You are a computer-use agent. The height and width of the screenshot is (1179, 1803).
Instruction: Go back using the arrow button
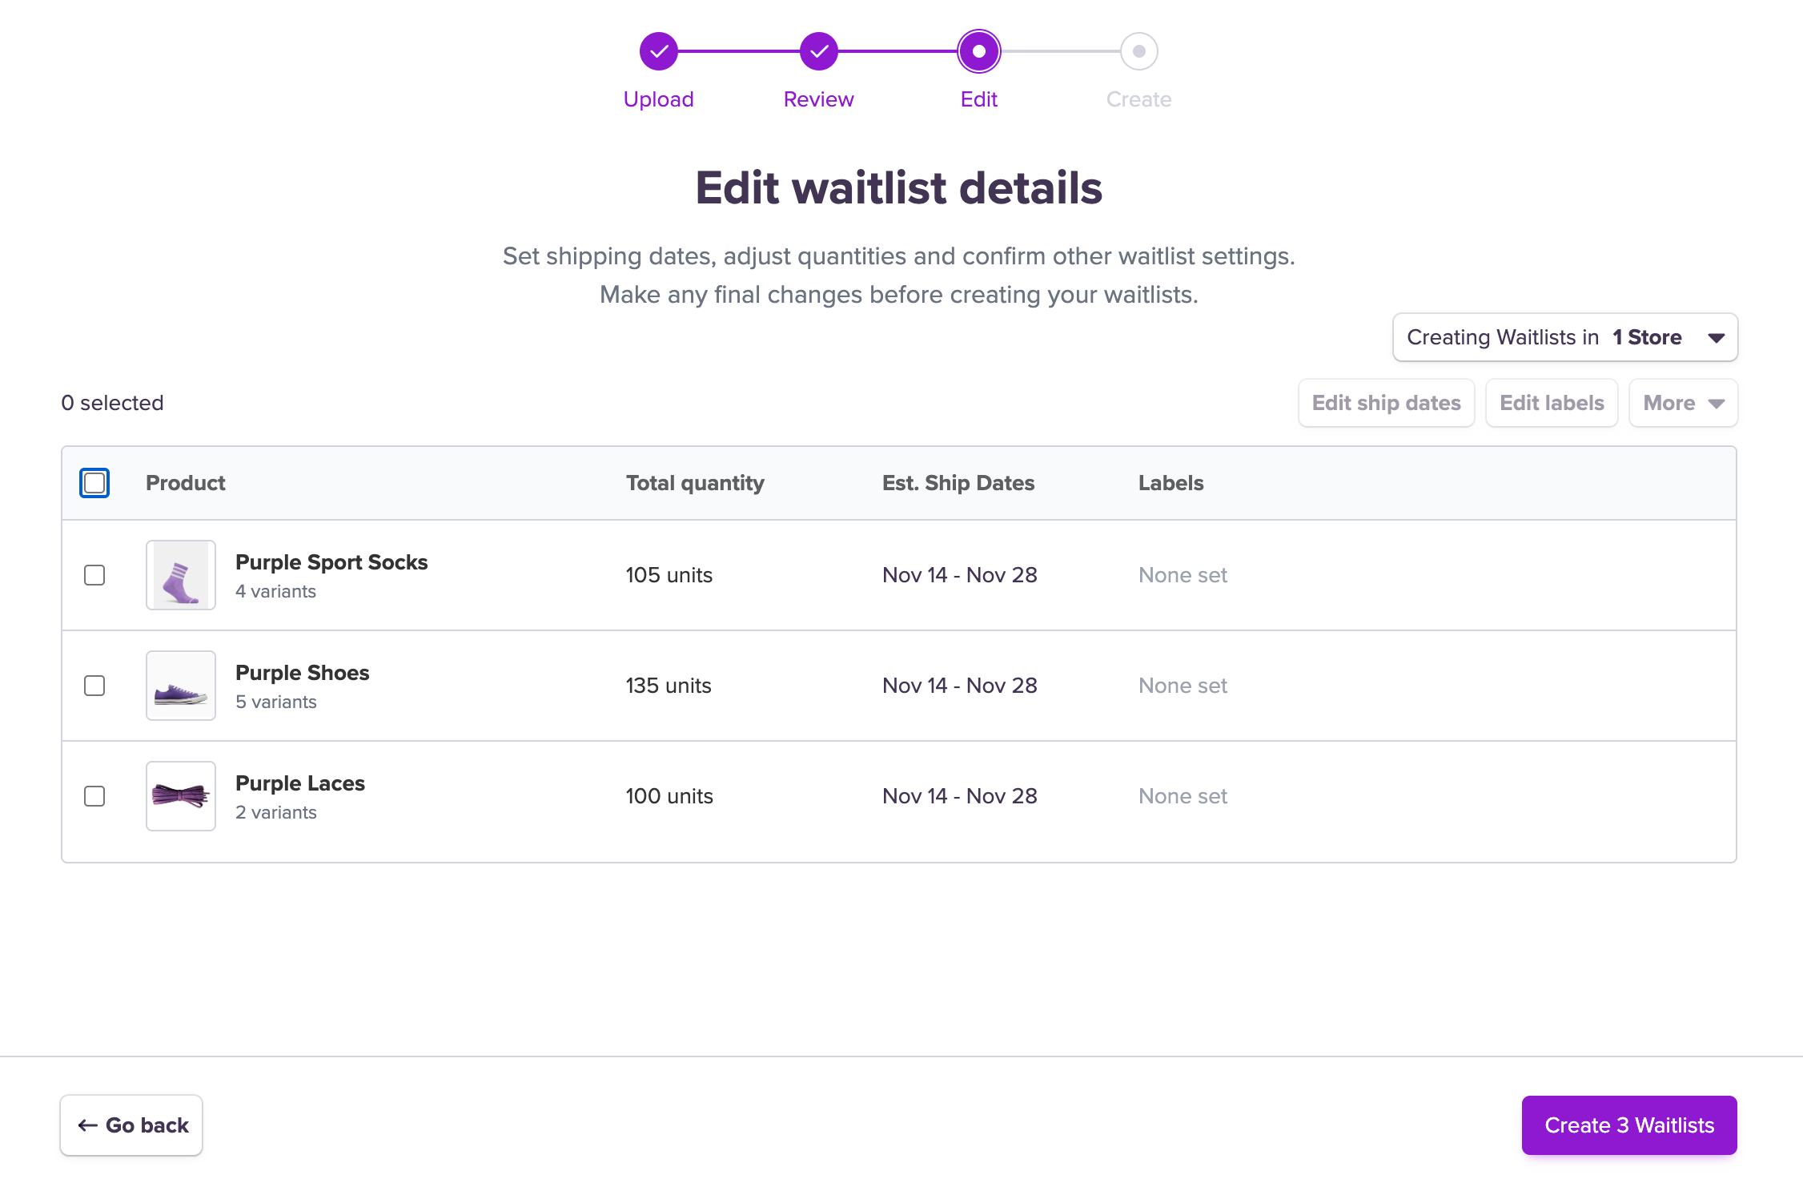point(131,1125)
